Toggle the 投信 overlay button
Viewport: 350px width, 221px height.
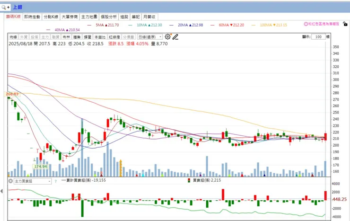pyautogui.click(x=35, y=37)
